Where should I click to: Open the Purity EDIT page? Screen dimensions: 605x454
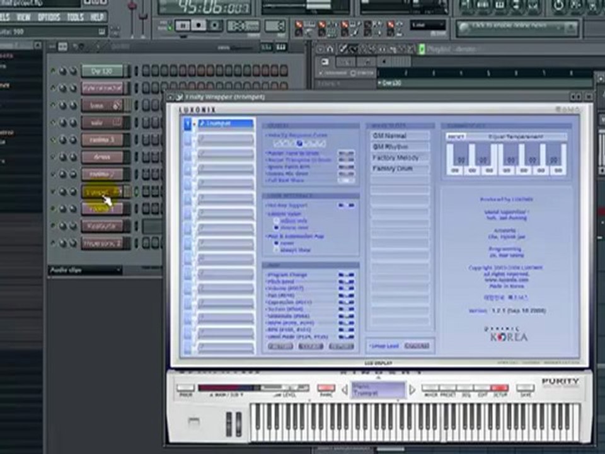coord(482,388)
